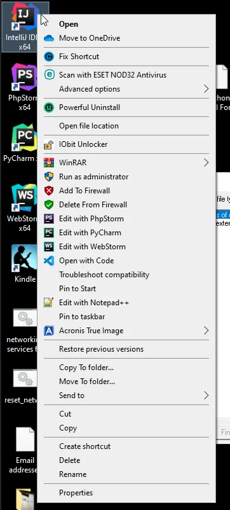Choose Copy To folder...

(126, 368)
